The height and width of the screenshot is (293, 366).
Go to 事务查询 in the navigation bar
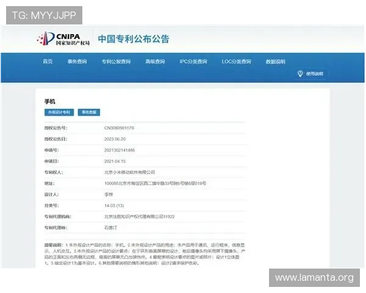(x=77, y=62)
